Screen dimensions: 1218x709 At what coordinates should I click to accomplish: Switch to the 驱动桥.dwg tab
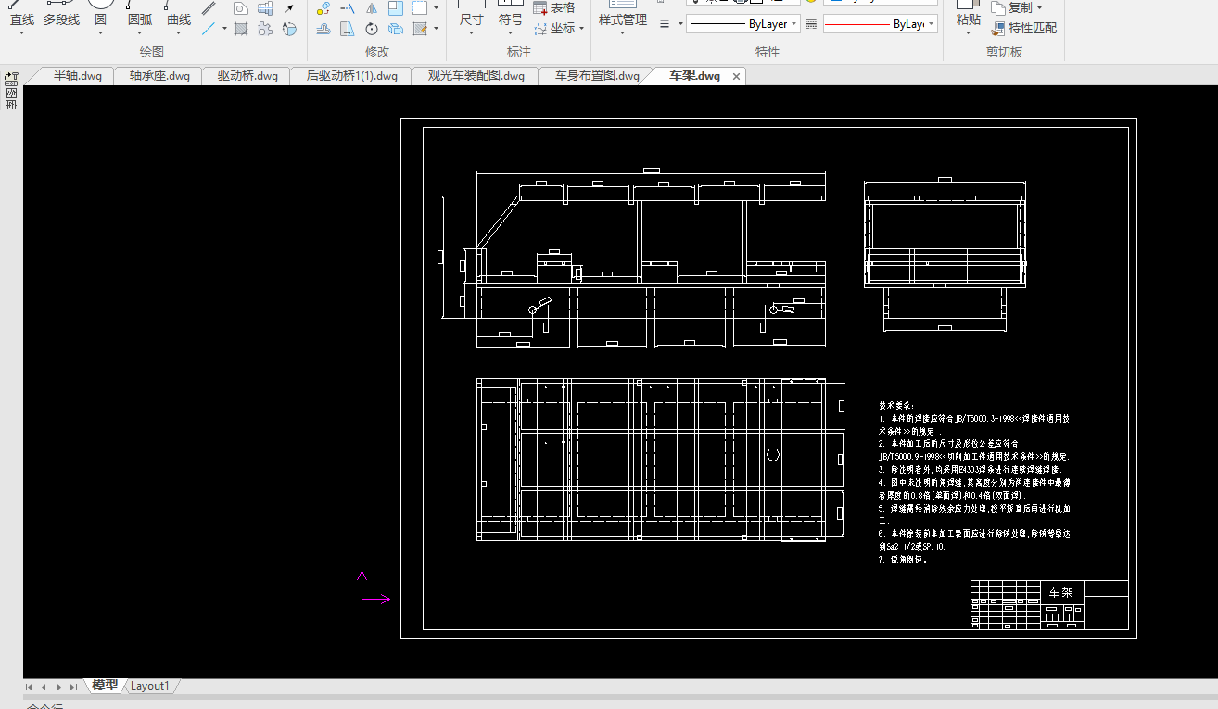[x=247, y=76]
